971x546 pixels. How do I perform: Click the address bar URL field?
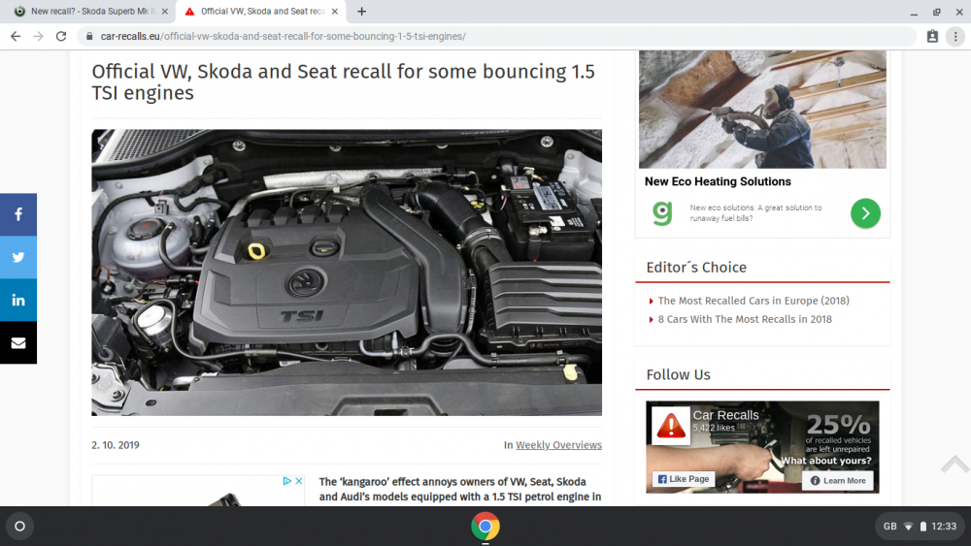[495, 37]
